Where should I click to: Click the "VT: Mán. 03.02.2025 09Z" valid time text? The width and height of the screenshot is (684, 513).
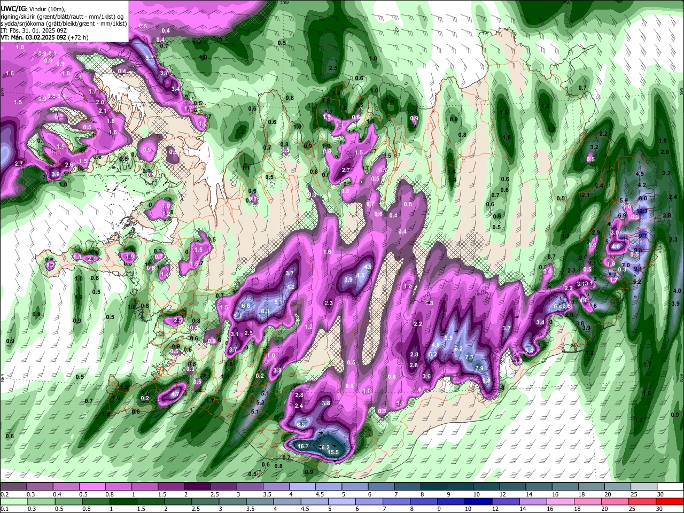33,37
